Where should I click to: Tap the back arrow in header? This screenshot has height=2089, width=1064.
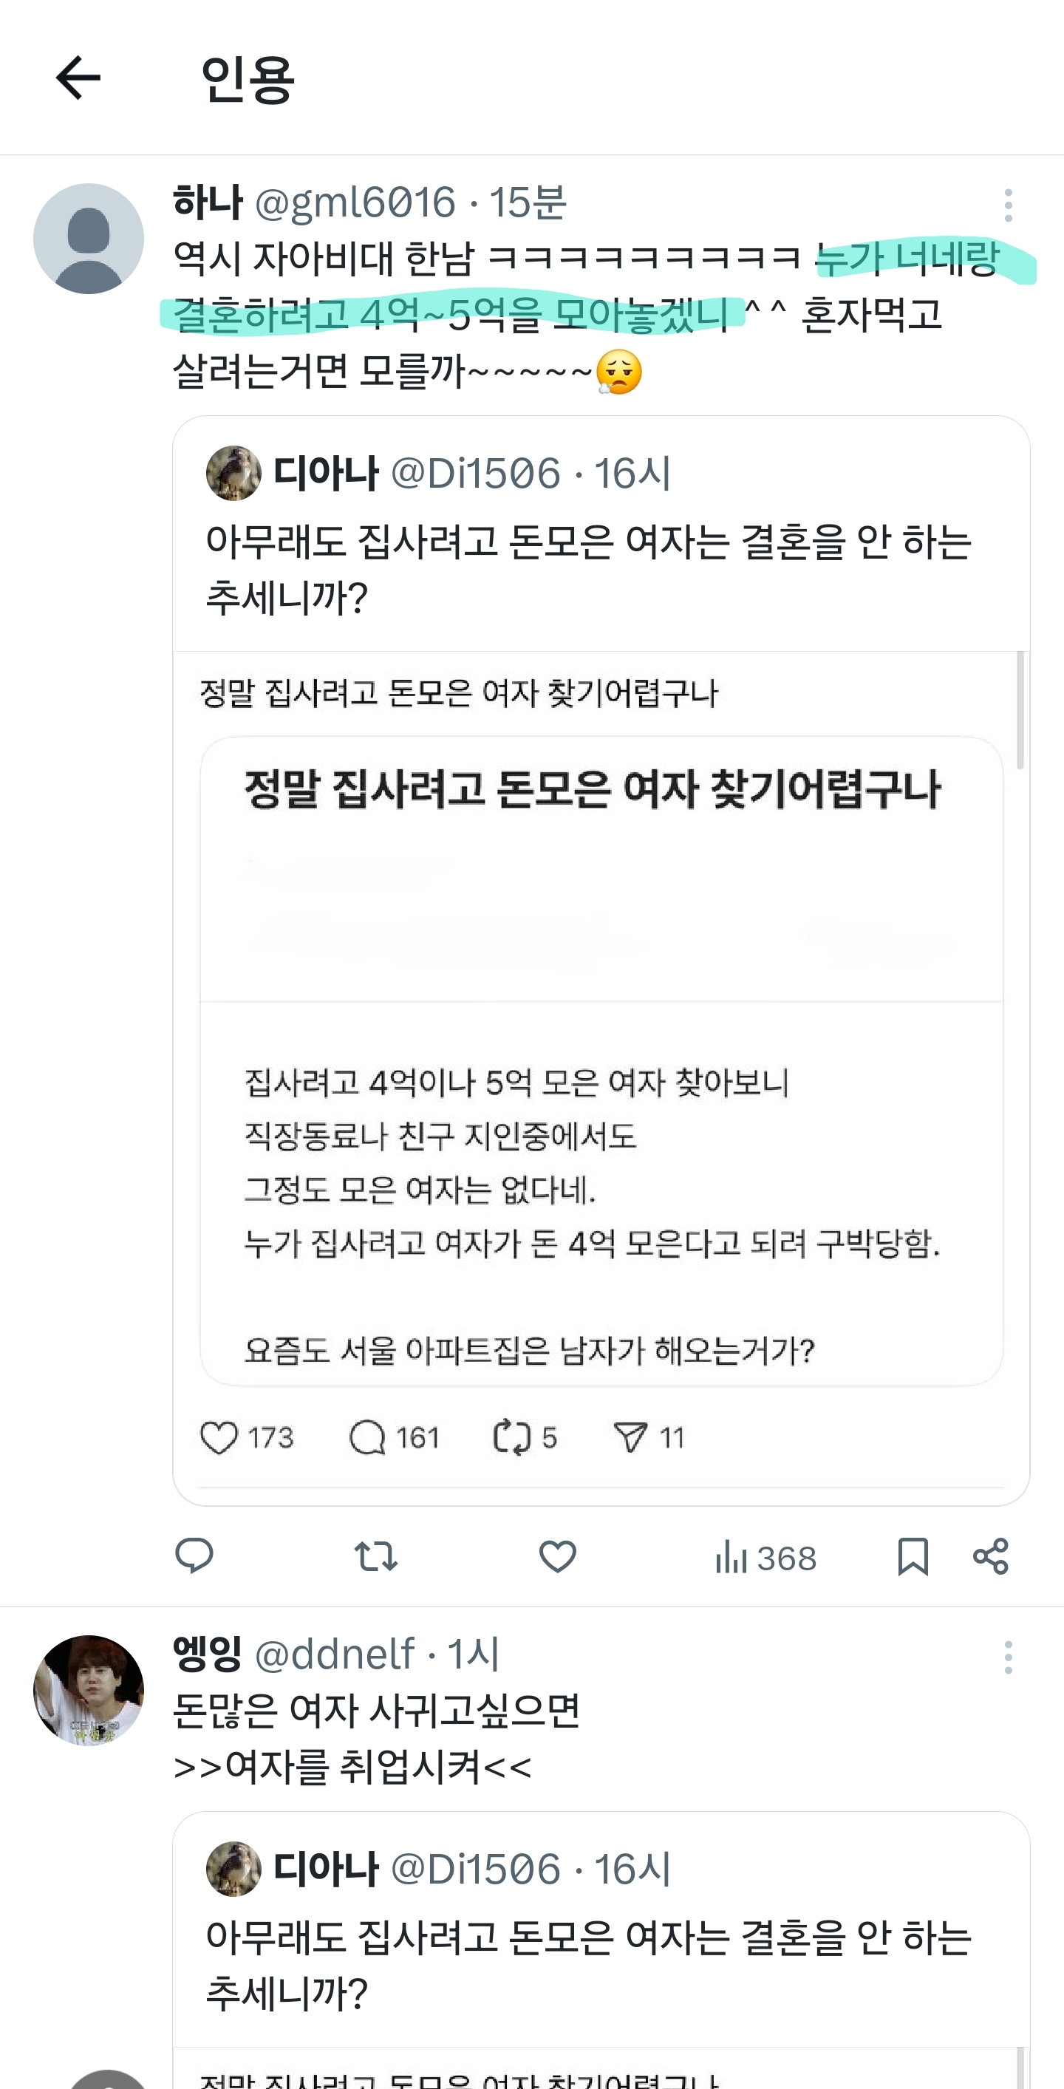pos(78,78)
